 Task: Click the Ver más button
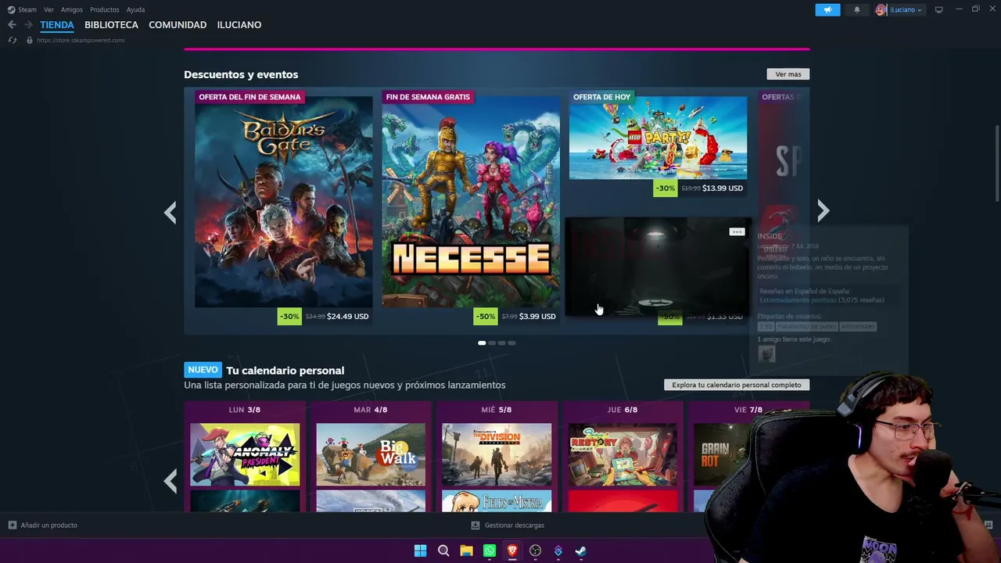coord(788,74)
